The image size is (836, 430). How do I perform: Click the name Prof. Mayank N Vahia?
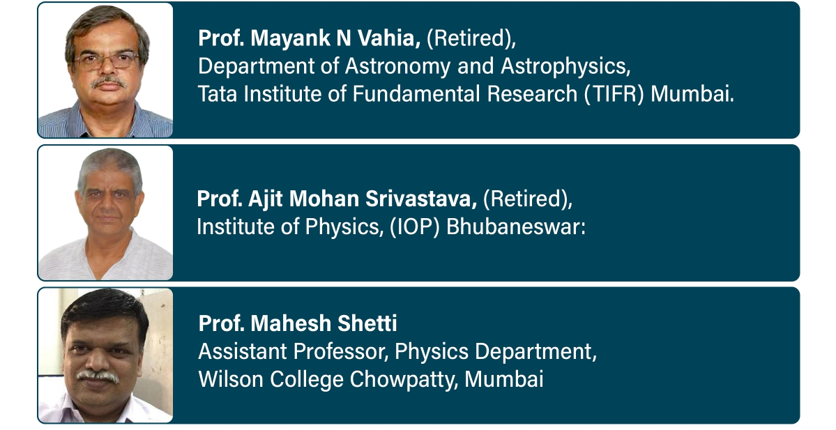(x=309, y=39)
